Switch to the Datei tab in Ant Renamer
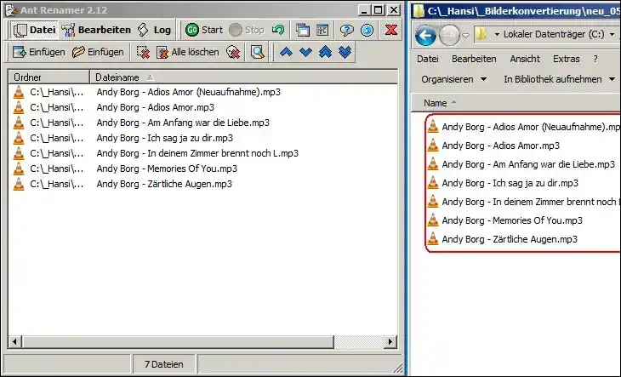 click(x=34, y=30)
